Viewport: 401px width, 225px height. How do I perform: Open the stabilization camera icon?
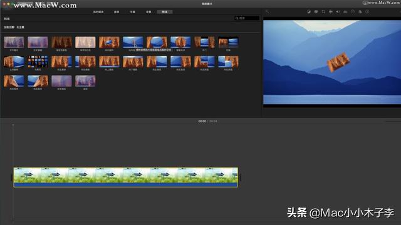[x=331, y=12]
